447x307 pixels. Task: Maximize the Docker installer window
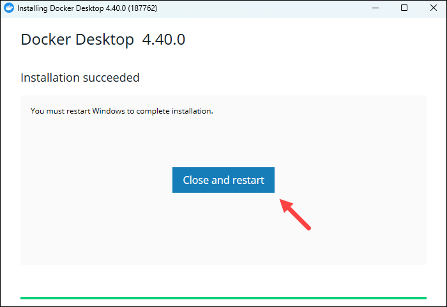point(404,8)
